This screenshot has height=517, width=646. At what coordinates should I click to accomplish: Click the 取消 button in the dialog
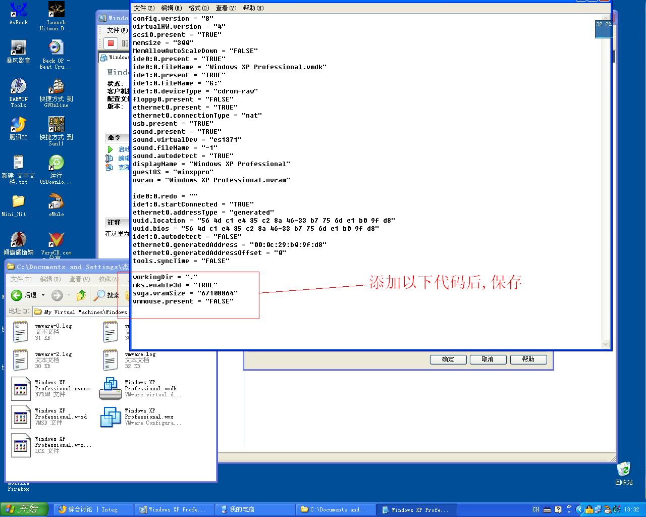coord(488,359)
